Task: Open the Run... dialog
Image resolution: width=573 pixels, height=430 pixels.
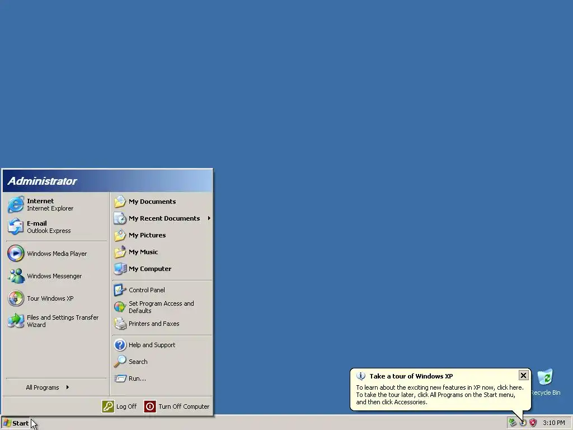Action: pos(162,378)
